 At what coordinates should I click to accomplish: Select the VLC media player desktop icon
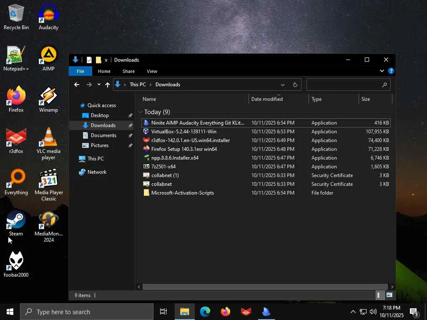48,144
